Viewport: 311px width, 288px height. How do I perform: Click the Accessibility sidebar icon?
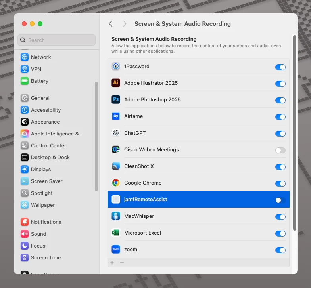[x=25, y=110]
